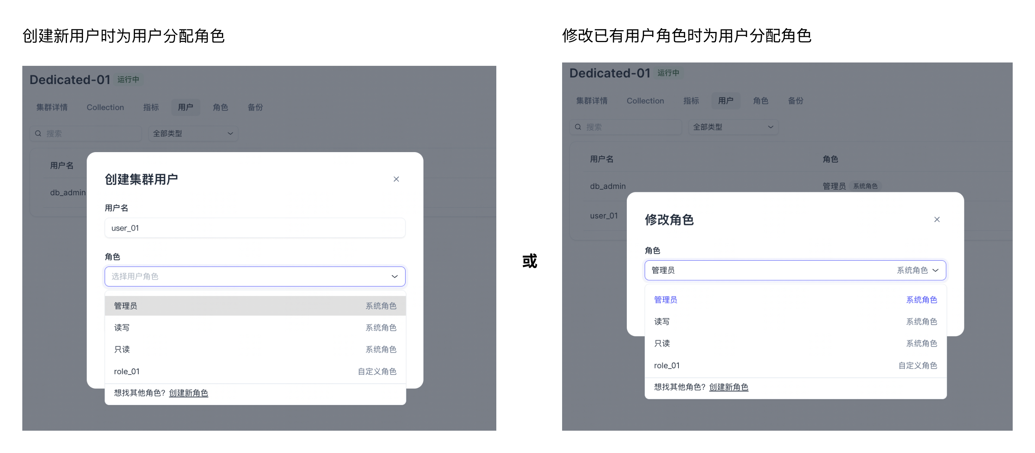Click search magnifier icon in right panel
The image size is (1035, 453).
(578, 127)
